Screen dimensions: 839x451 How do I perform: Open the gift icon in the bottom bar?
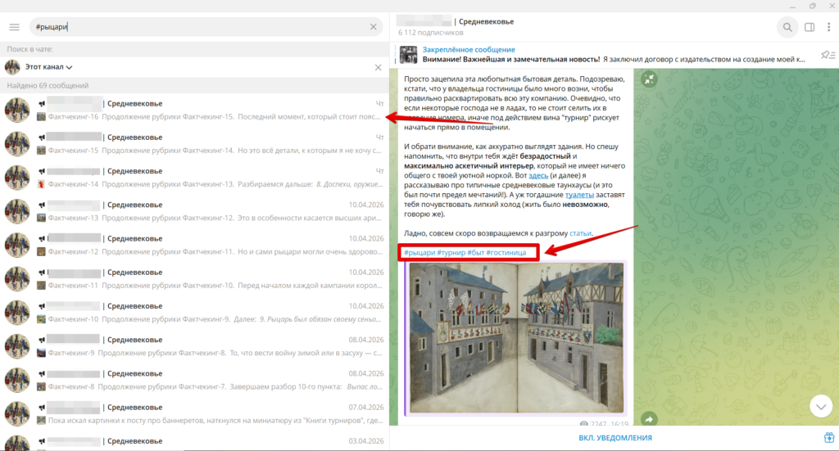[x=829, y=438]
